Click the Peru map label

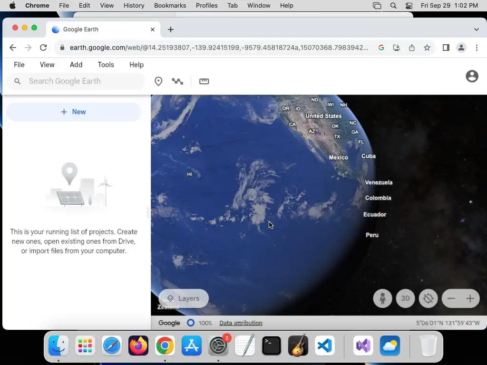click(372, 235)
